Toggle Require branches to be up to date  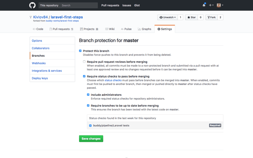coord(88,105)
